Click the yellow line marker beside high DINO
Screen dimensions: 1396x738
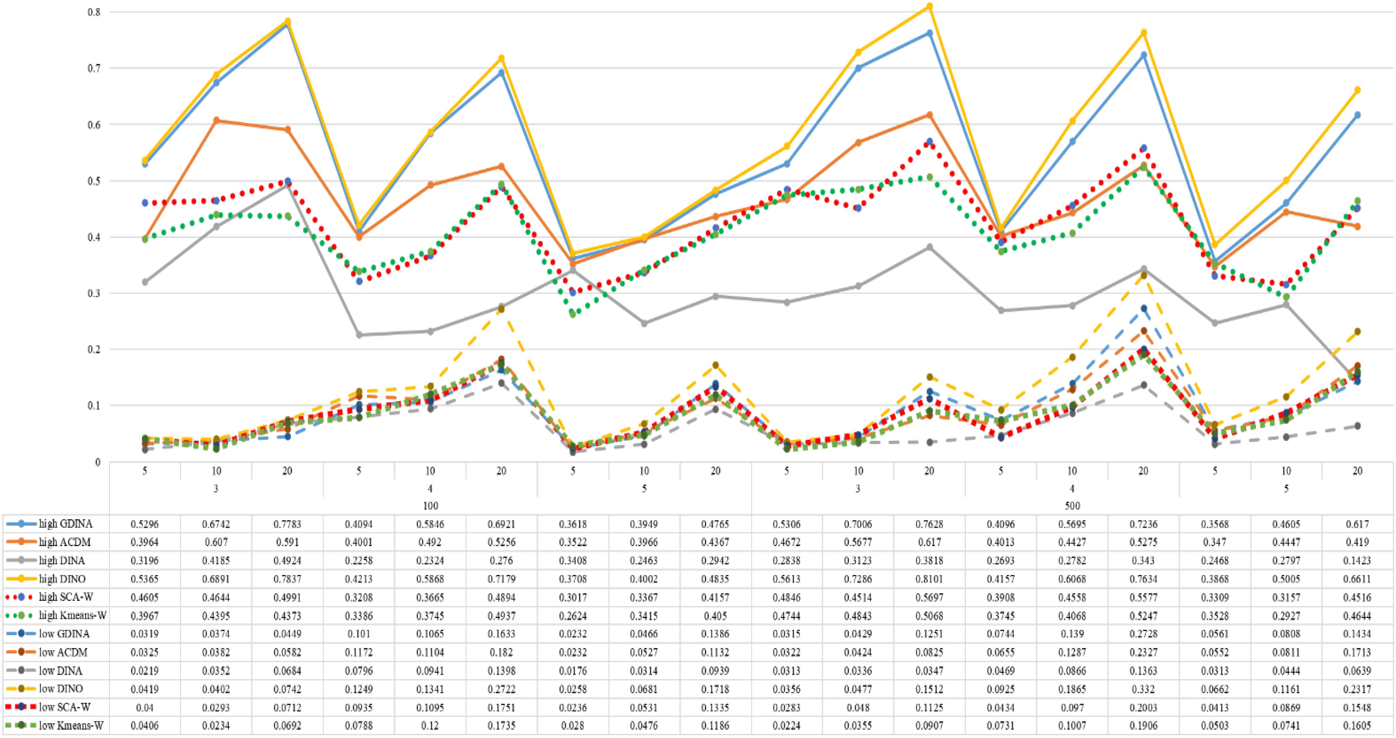(21, 579)
